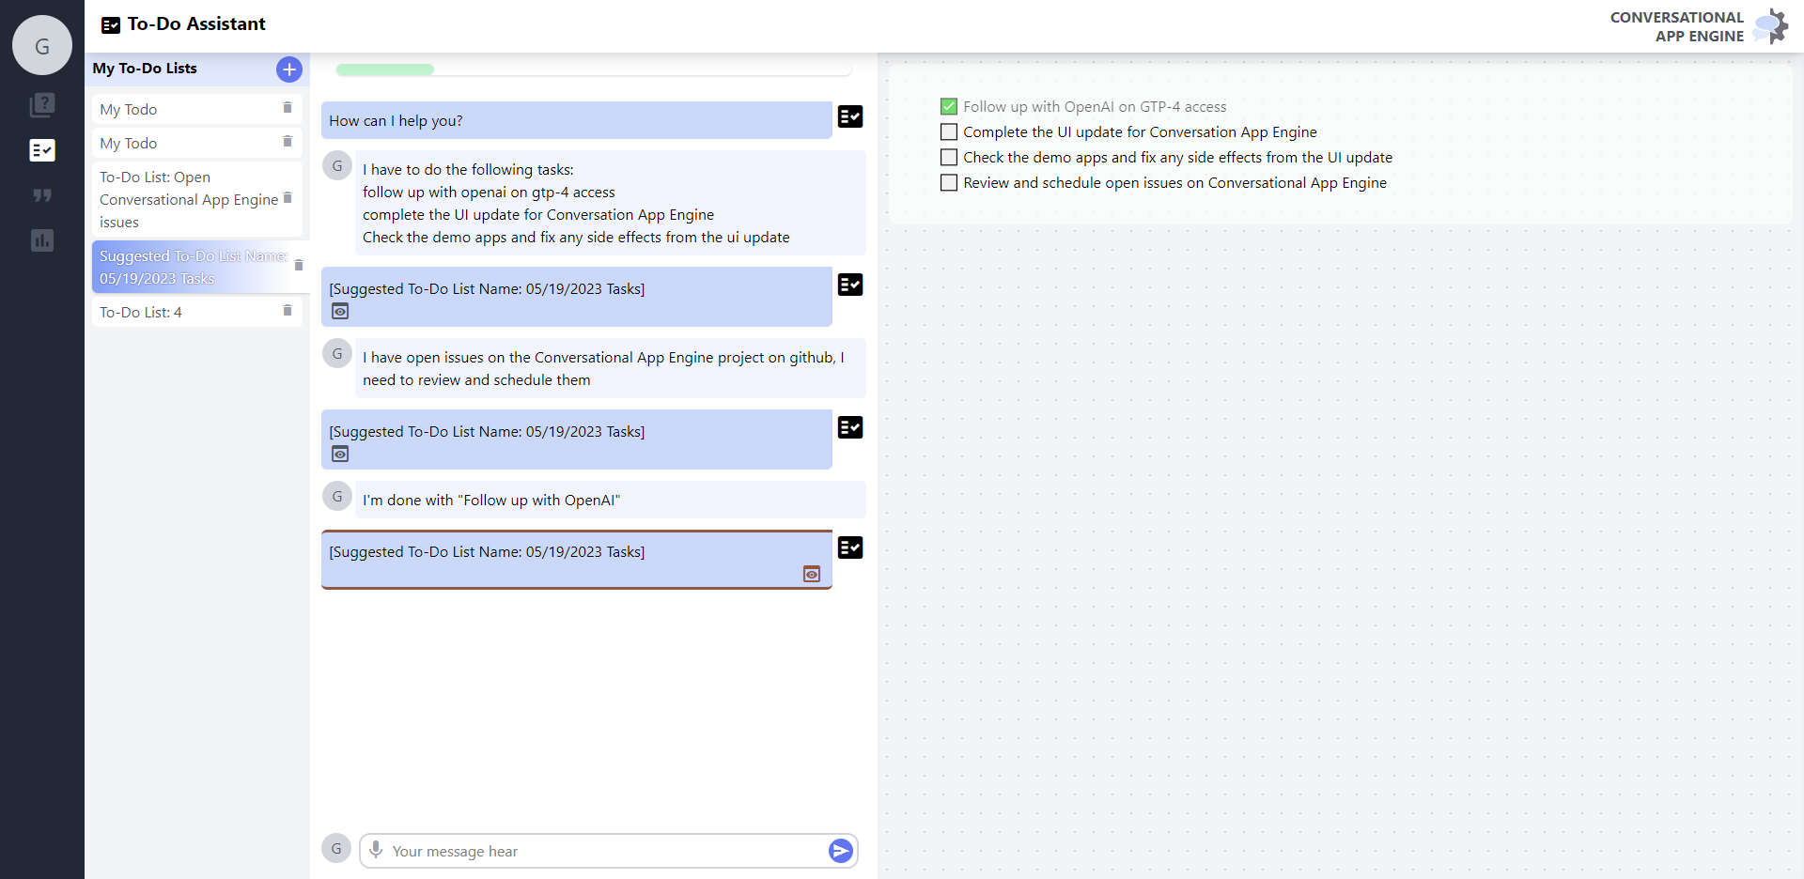Click the 'CONVERSATIONAL APP ENGINE' brand text
The width and height of the screenshot is (1804, 879).
pyautogui.click(x=1677, y=26)
